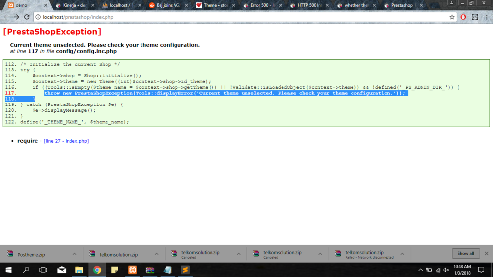Viewport: 493px width, 277px height.
Task: Open File Explorer from taskbar
Action: coord(79,270)
